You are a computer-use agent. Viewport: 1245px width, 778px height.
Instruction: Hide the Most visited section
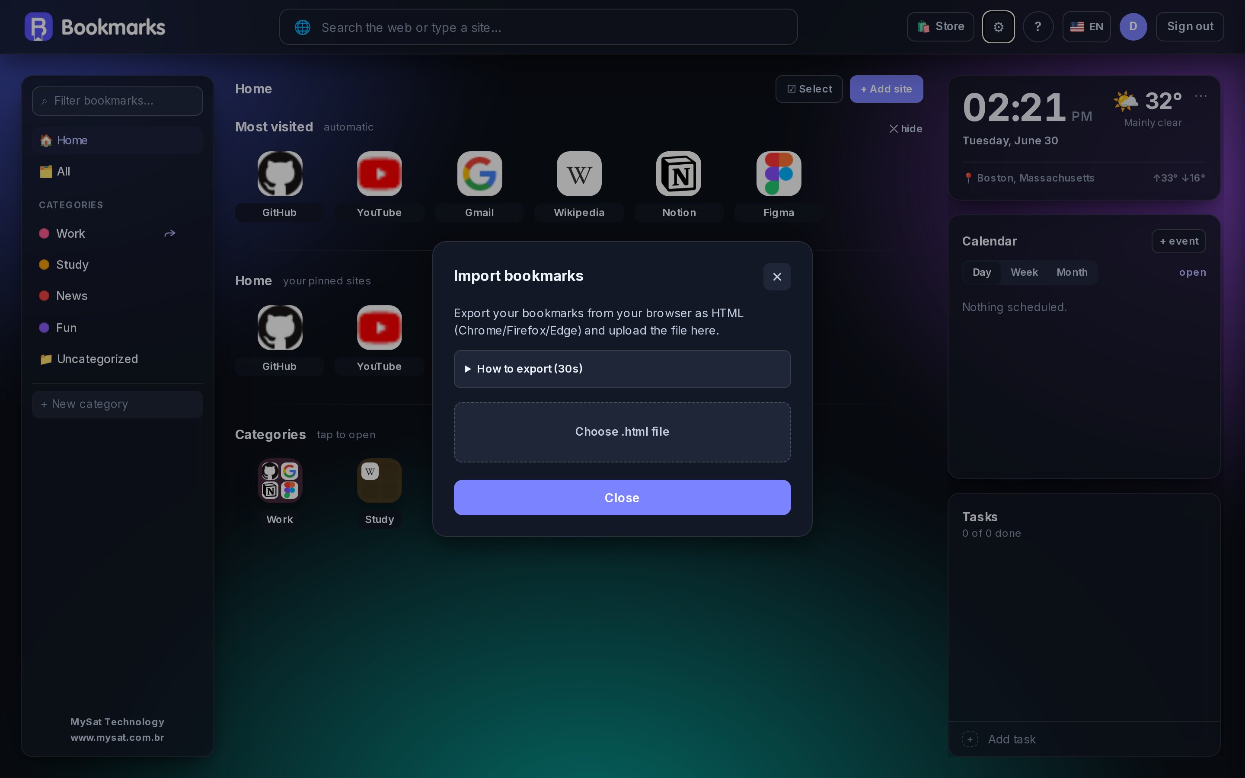906,129
